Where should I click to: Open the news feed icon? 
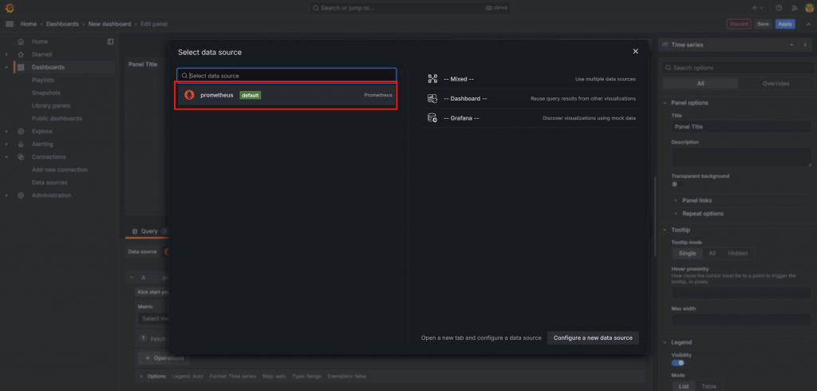click(794, 8)
